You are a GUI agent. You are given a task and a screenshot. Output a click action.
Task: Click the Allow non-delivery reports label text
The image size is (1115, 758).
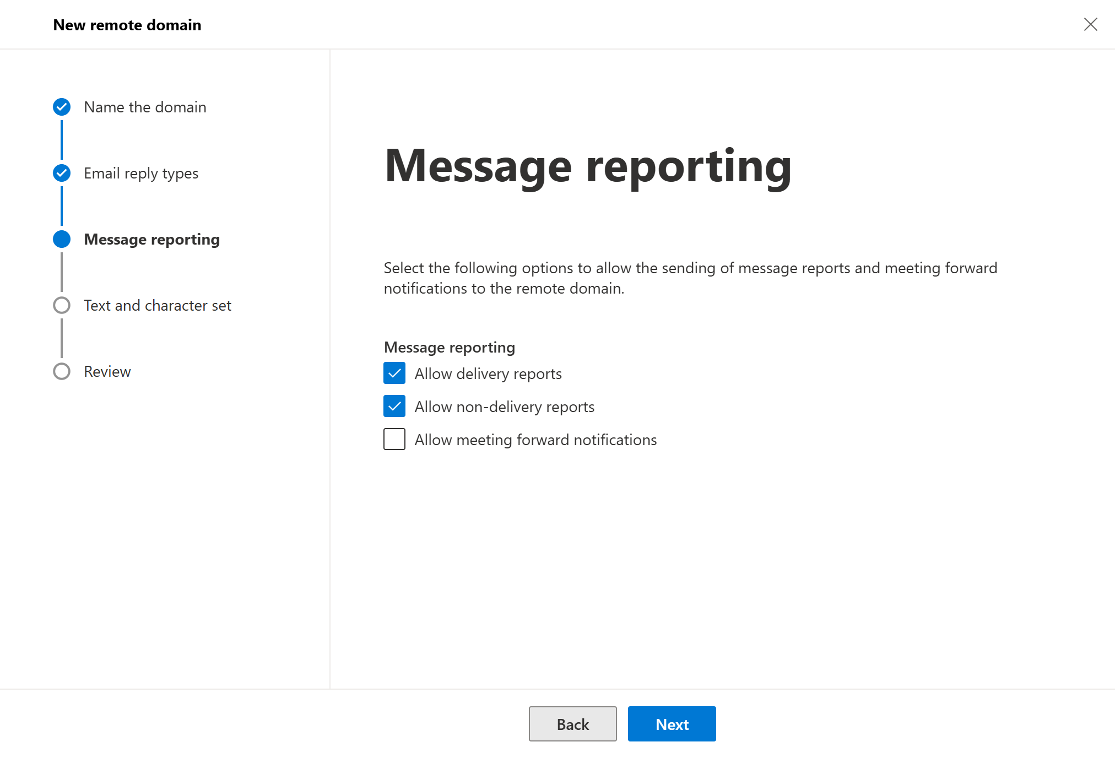click(x=505, y=407)
